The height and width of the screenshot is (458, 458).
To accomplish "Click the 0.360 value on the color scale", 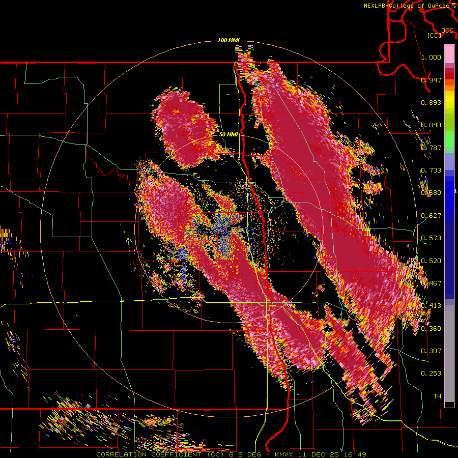I will pyautogui.click(x=431, y=329).
